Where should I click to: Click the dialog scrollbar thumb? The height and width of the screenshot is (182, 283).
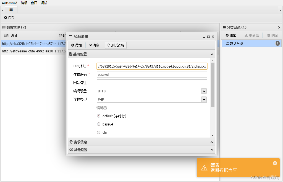click(x=213, y=85)
